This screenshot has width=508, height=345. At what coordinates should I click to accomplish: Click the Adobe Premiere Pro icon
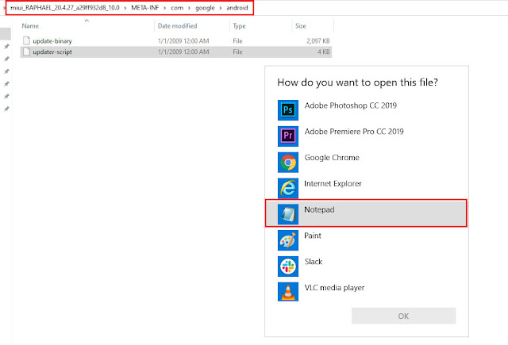click(x=287, y=136)
